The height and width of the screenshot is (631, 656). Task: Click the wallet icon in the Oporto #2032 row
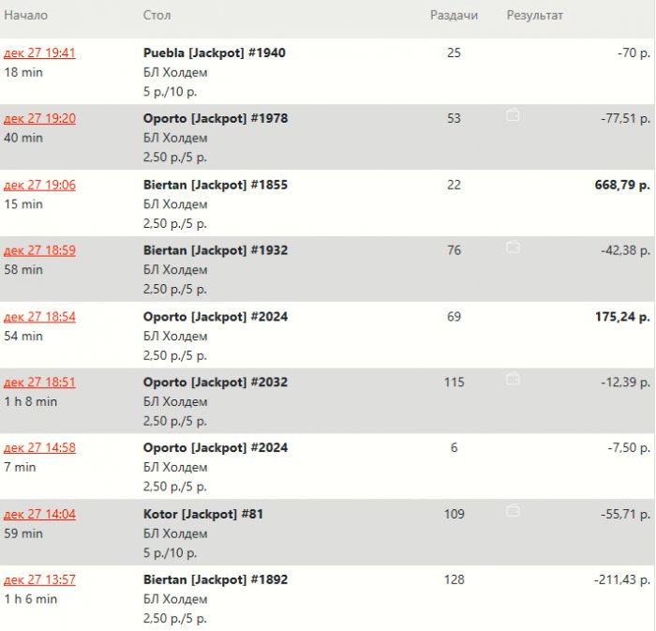(x=513, y=379)
